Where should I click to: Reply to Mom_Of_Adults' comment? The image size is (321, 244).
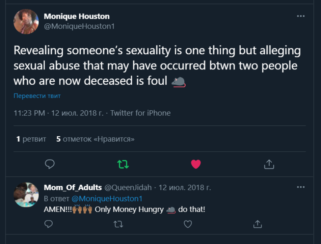click(x=49, y=224)
